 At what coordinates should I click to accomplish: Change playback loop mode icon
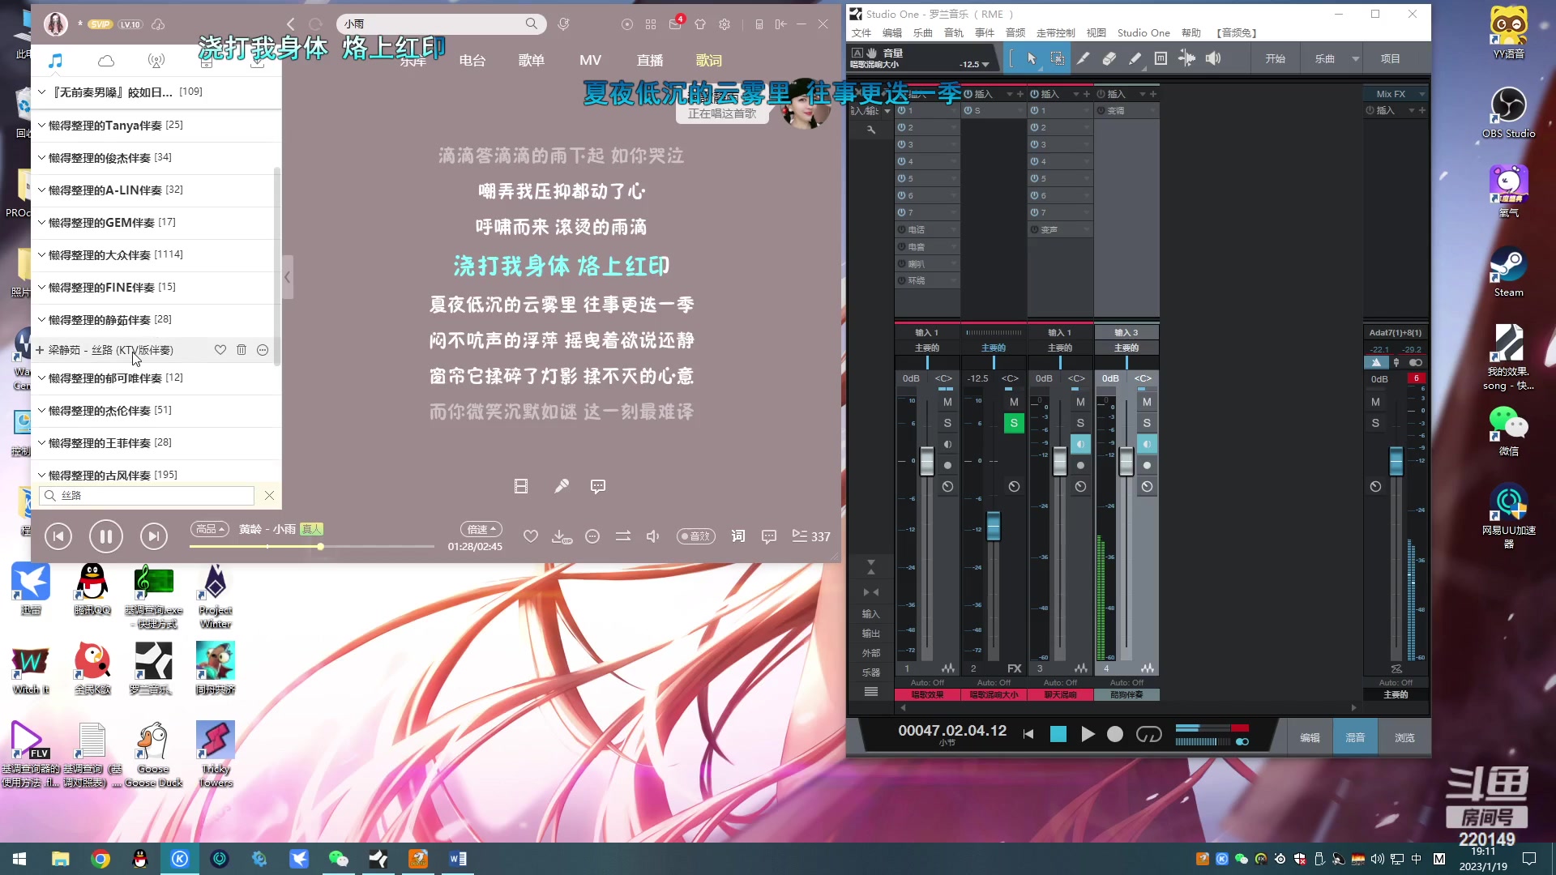pyautogui.click(x=623, y=536)
